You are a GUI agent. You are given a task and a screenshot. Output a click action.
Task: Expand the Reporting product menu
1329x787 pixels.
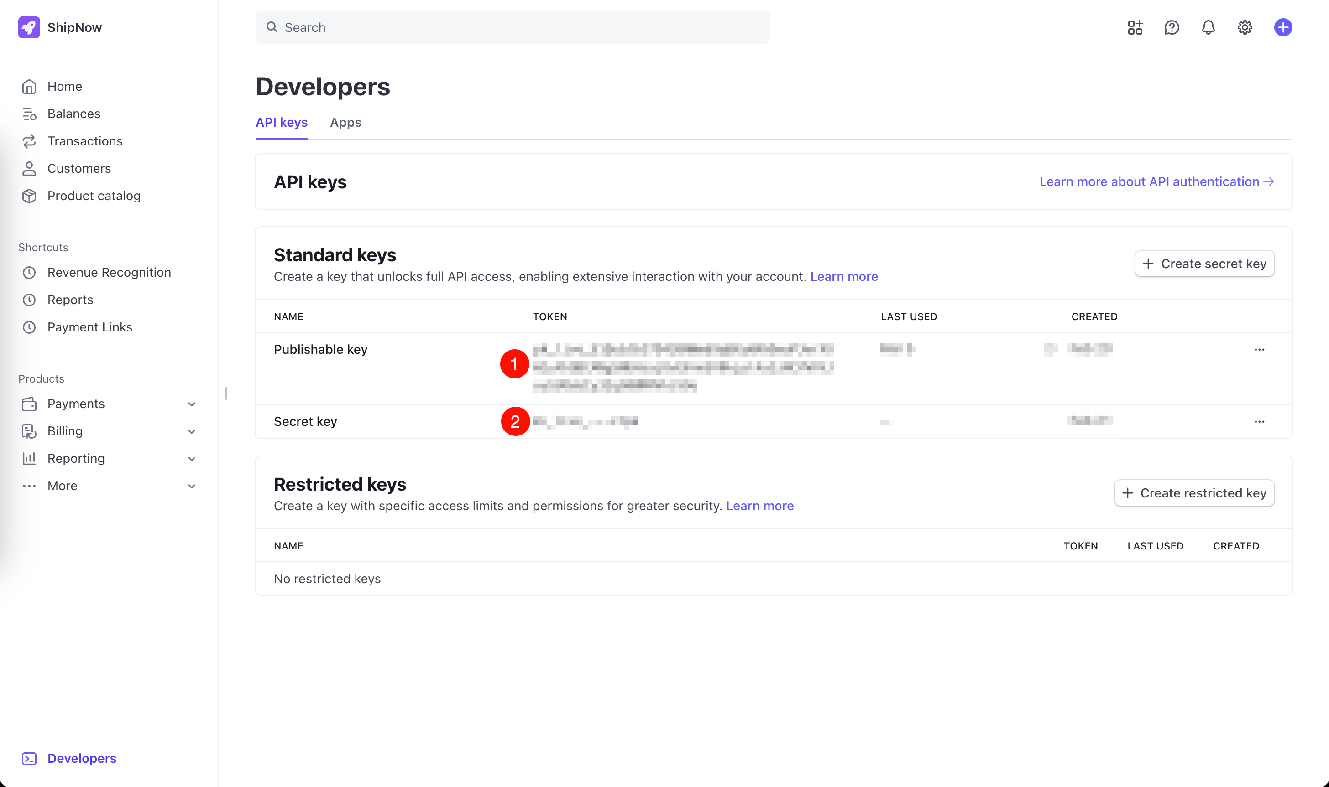coord(192,459)
